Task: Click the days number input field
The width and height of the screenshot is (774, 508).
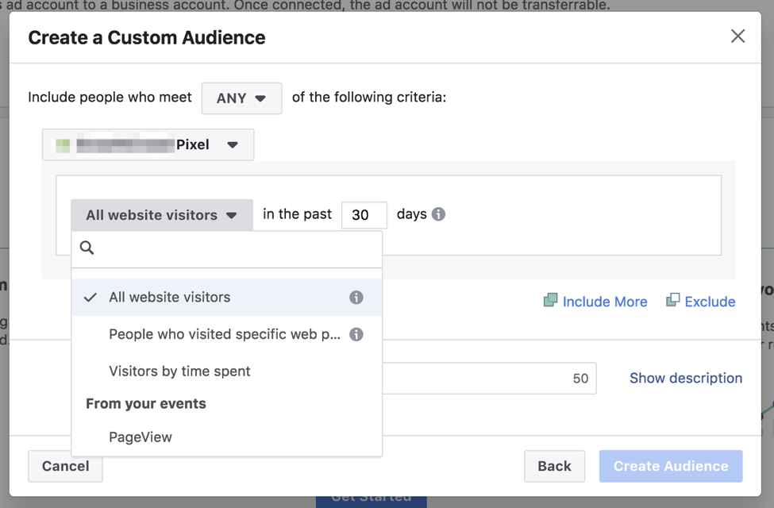Action: (364, 215)
